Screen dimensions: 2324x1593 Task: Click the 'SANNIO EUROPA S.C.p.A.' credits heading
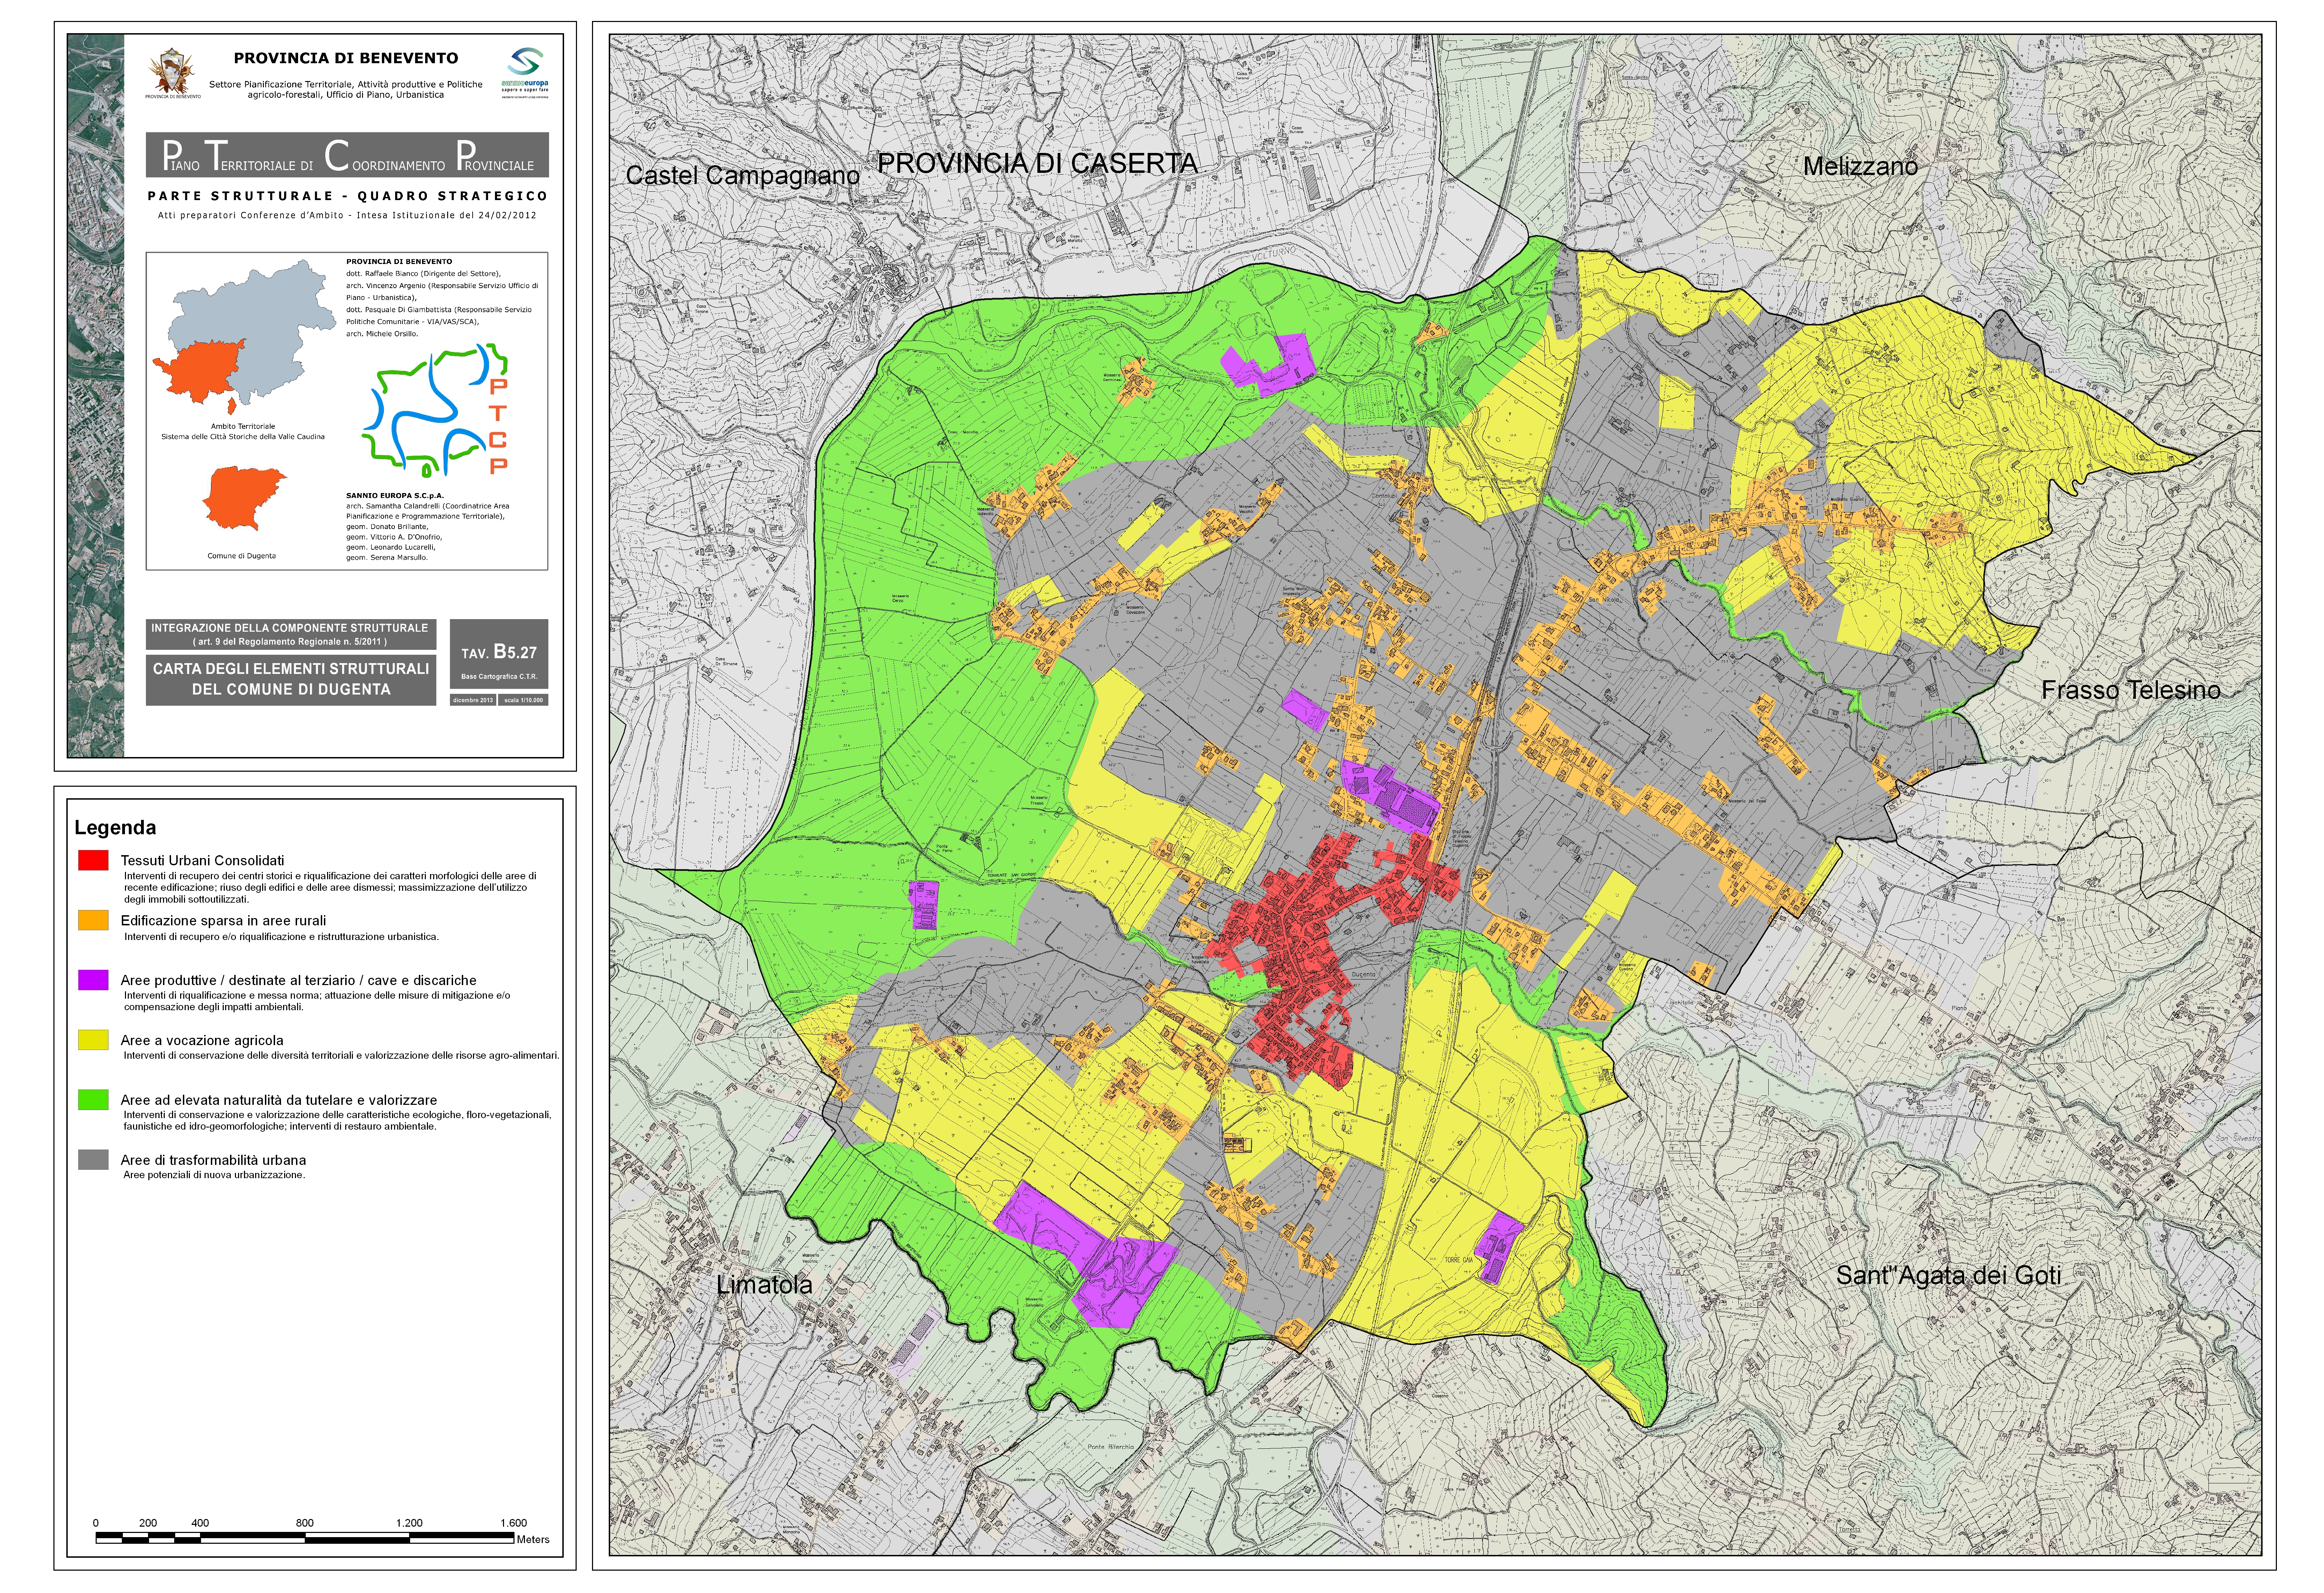(x=395, y=495)
